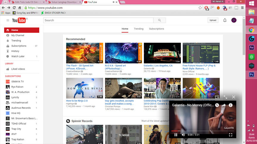The height and width of the screenshot is (144, 257).
Task: Launch After Effects from the taskbar
Action: (x=251, y=47)
